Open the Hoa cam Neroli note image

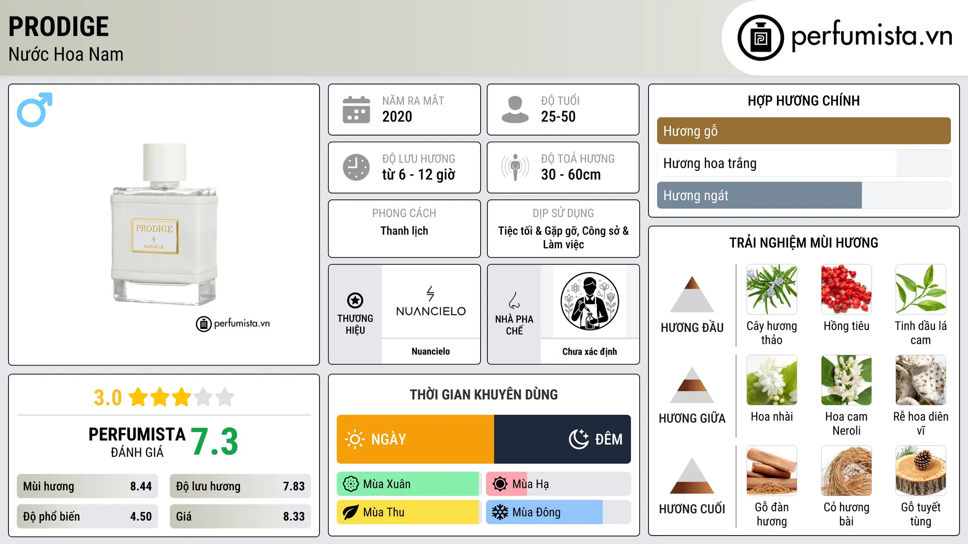click(x=847, y=380)
